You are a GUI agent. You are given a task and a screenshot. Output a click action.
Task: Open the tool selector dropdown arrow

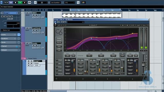[x=32, y=3]
